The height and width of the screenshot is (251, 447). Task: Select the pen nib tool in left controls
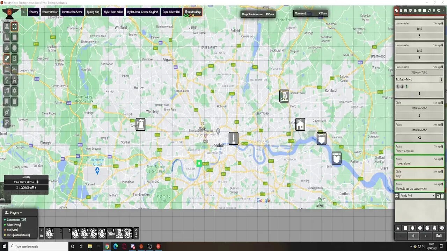click(7, 112)
